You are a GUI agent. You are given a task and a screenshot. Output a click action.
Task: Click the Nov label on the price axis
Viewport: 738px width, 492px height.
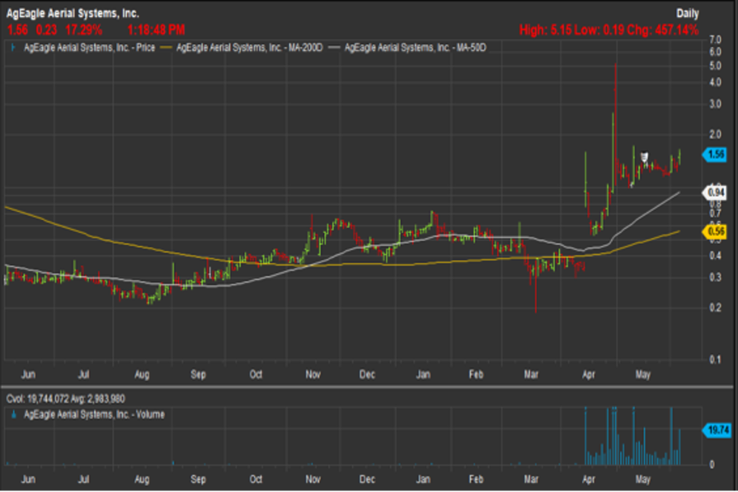314,375
